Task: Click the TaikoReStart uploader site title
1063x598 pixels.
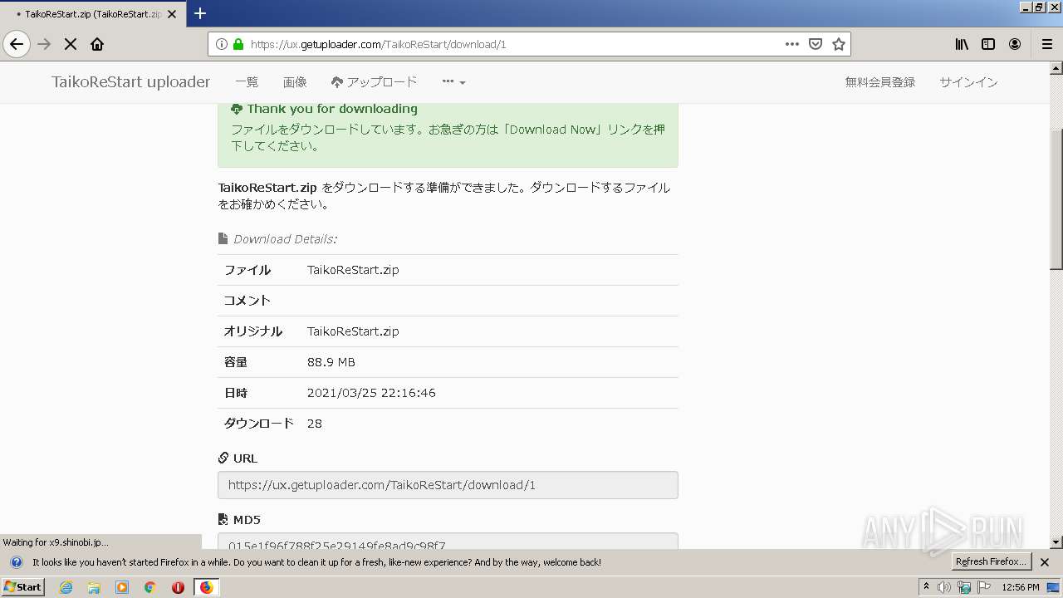Action: (x=130, y=81)
